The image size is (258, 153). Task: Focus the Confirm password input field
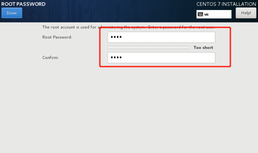tap(161, 58)
